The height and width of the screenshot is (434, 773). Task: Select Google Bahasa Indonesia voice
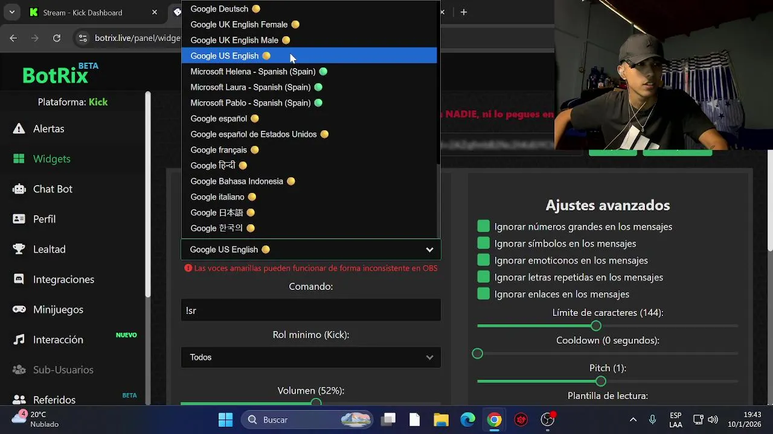309,181
